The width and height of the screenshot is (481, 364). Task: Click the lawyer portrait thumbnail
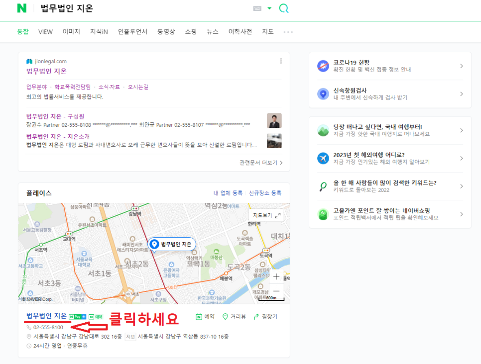[x=274, y=120]
